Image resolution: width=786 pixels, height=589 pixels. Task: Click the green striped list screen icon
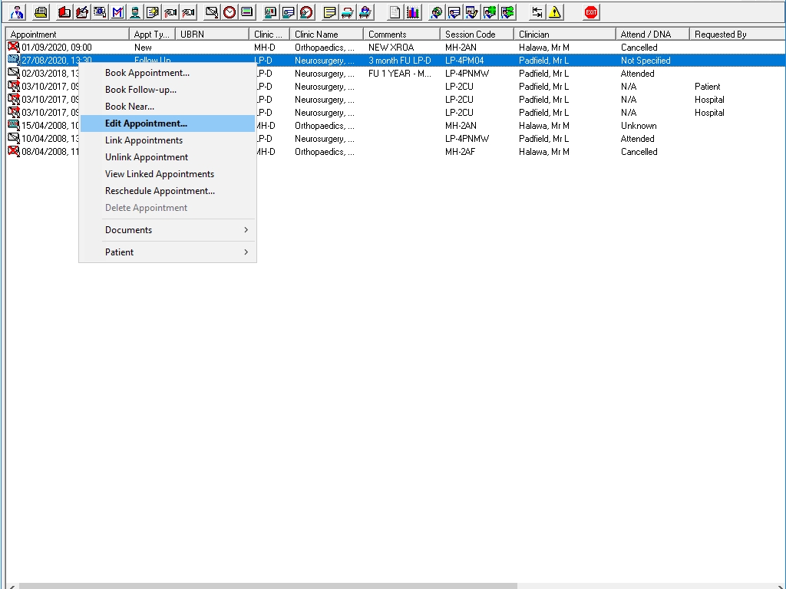click(x=247, y=12)
